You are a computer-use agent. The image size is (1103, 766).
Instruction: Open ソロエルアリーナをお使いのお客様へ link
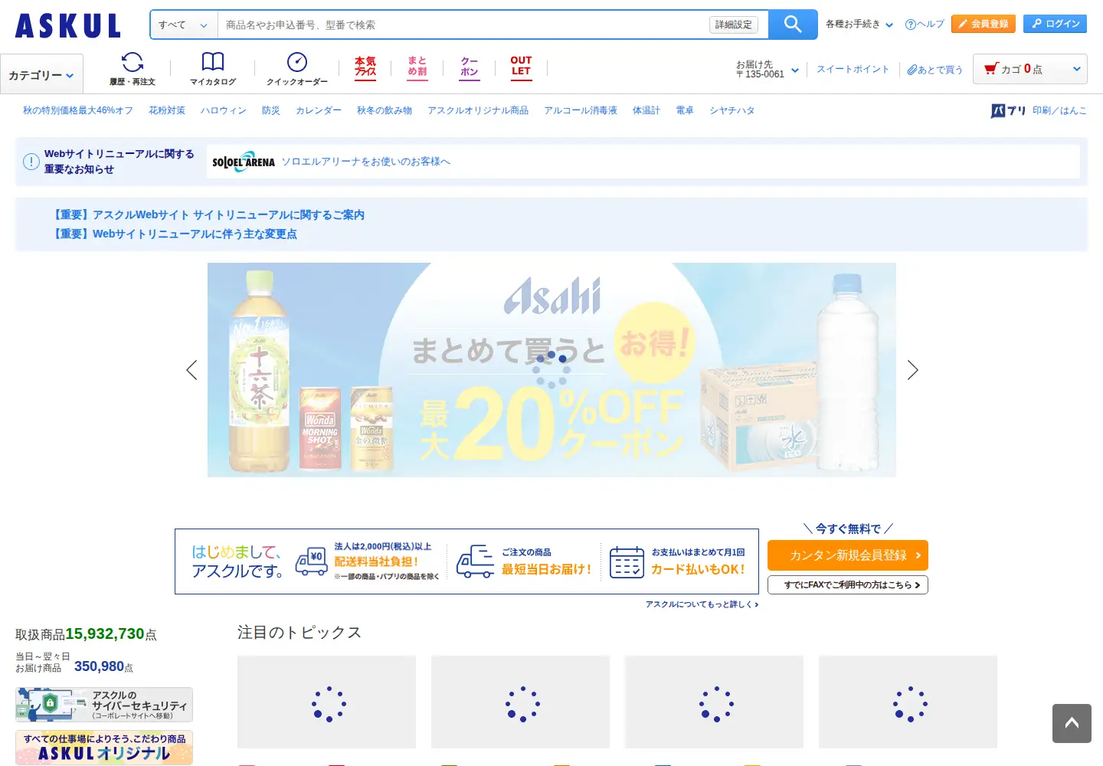point(366,162)
